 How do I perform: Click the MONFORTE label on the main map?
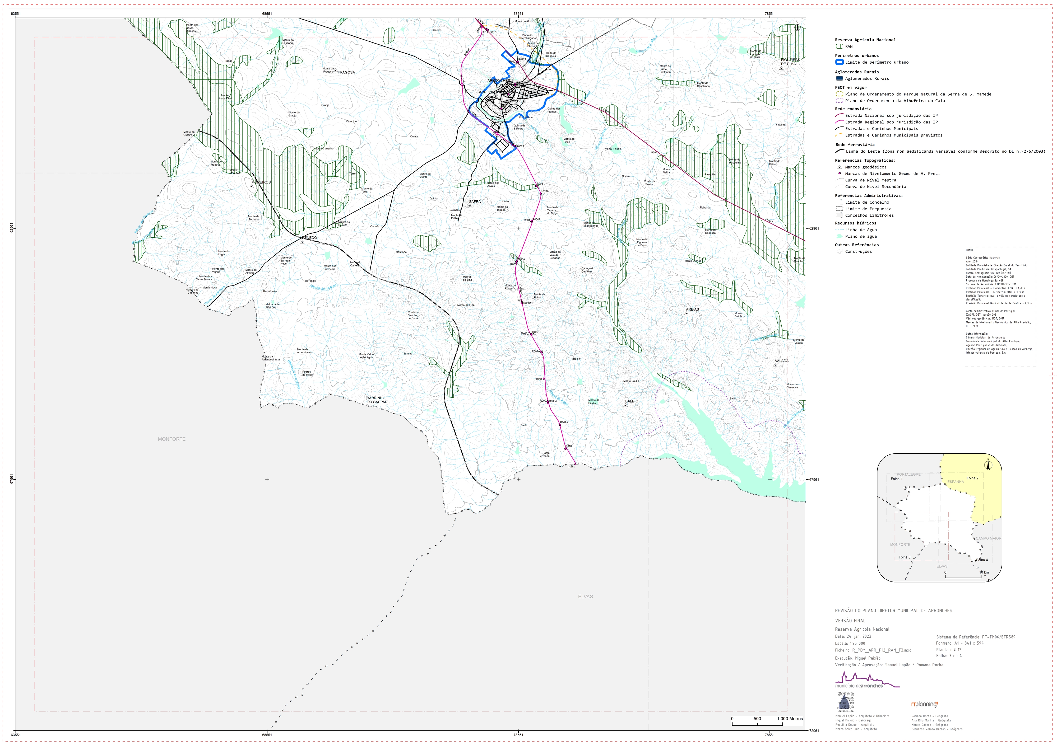172,439
